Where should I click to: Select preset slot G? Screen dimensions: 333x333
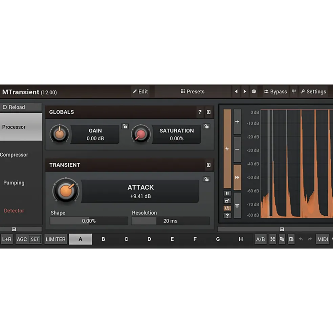coord(218,239)
